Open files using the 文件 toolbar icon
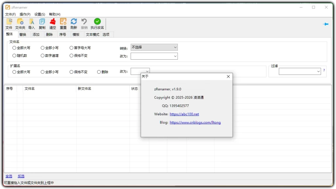 point(9,23)
